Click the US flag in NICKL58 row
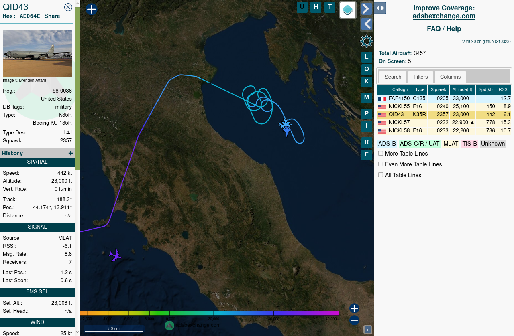The image size is (514, 336). (x=382, y=131)
